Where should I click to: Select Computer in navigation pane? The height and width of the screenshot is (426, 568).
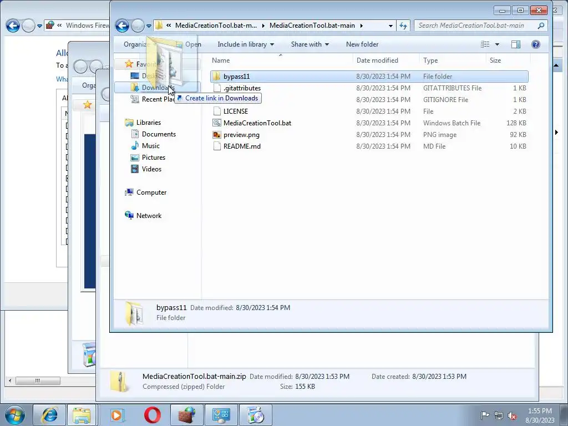point(151,192)
